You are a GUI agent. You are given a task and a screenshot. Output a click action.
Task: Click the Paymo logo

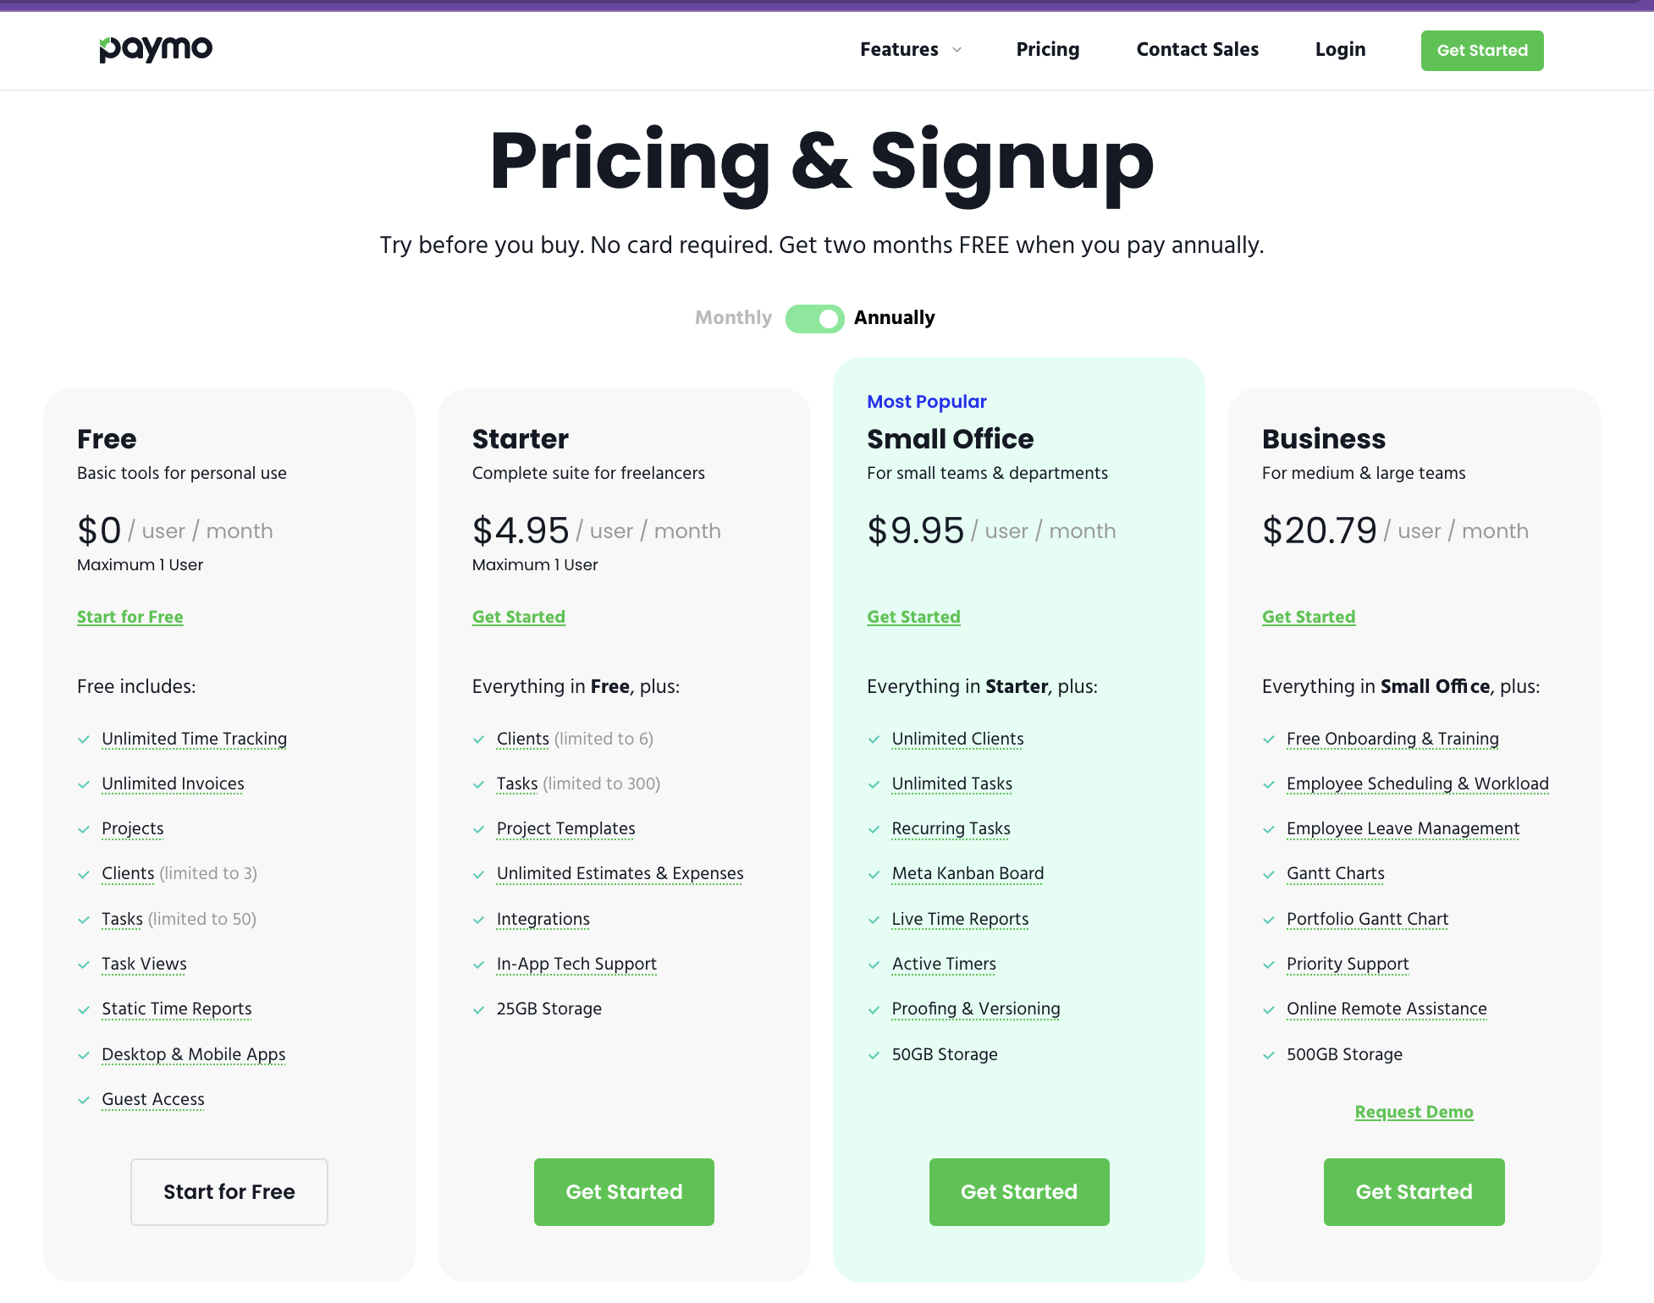click(156, 49)
